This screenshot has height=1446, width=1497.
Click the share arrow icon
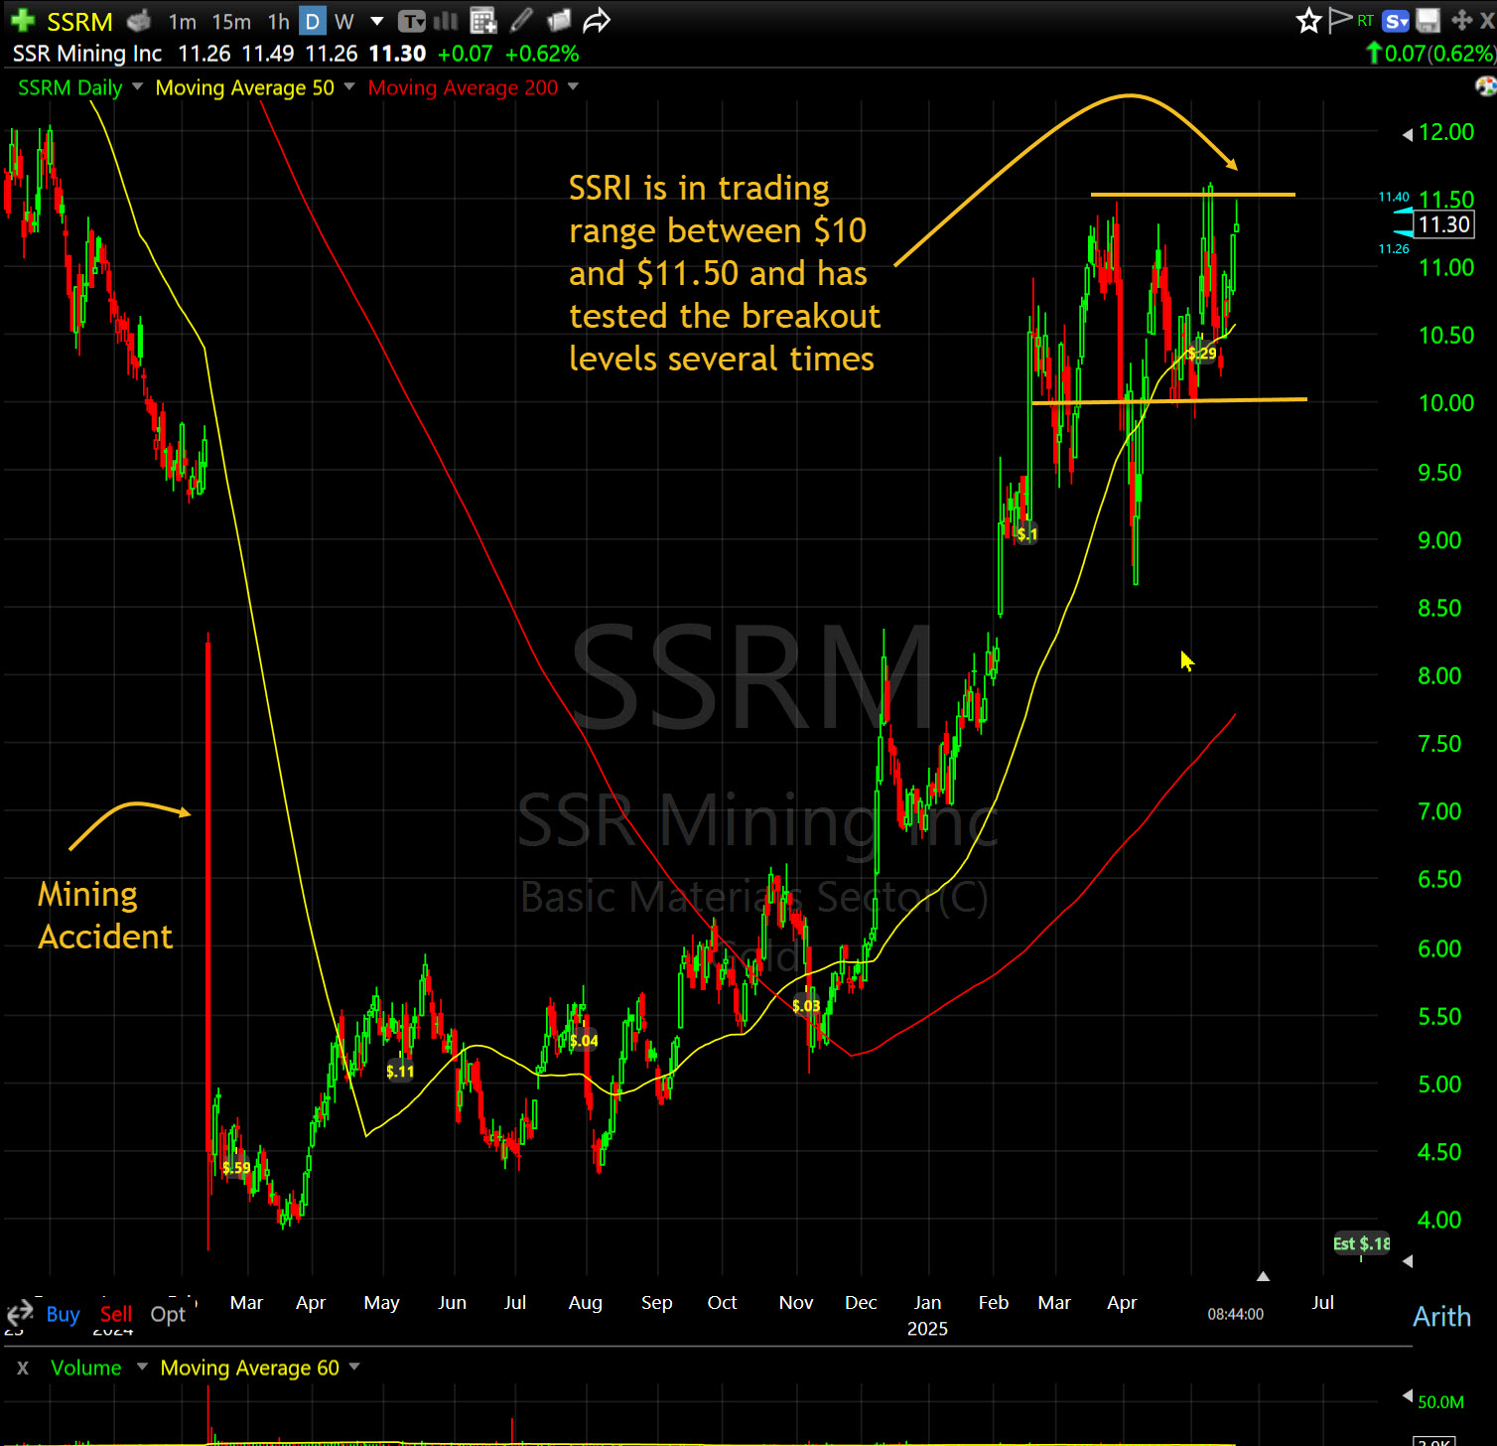pyautogui.click(x=596, y=21)
